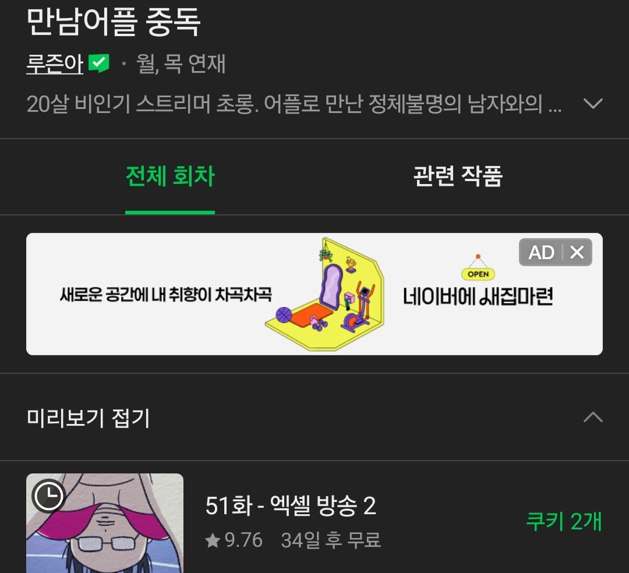Screen dimensions: 629x573
Task: Open episode 51 thumbnail image
Action: 105,524
